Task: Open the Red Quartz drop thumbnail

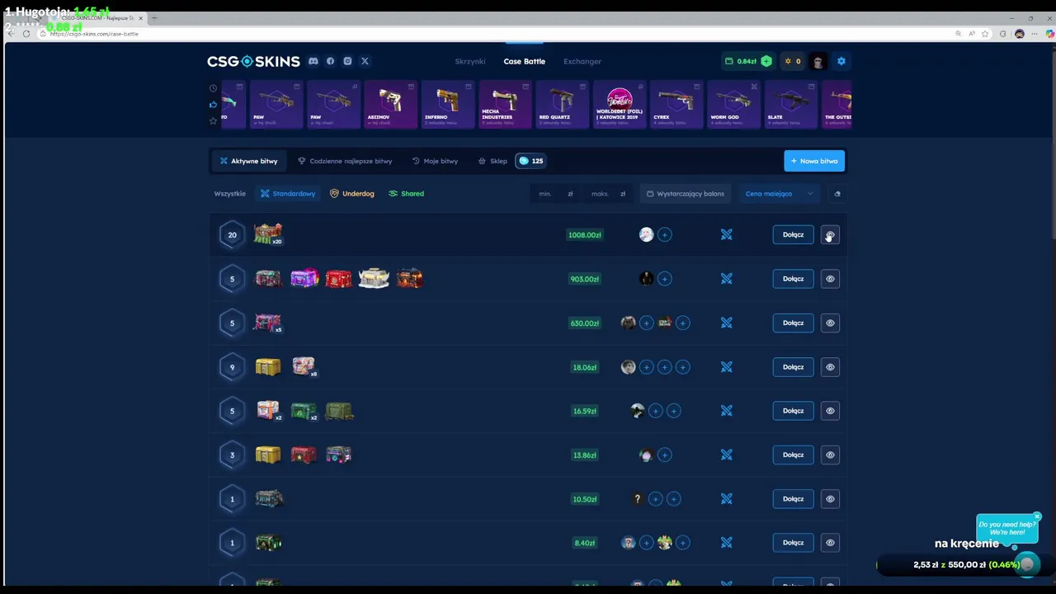Action: [563, 104]
